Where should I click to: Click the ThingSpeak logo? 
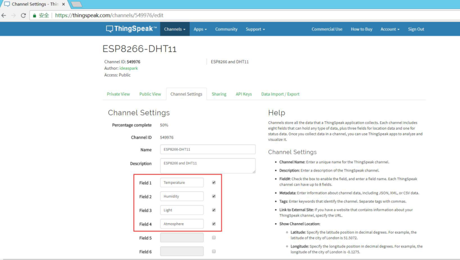132,29
